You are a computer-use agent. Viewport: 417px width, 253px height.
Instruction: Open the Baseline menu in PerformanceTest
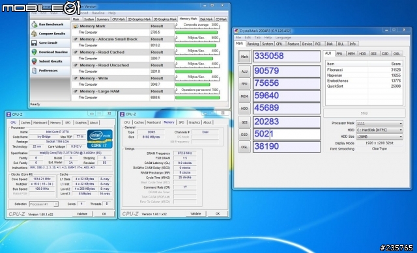(98, 13)
